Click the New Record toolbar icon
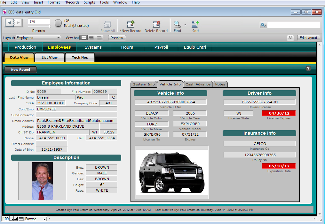This screenshot has height=224, width=325. [x=131, y=24]
